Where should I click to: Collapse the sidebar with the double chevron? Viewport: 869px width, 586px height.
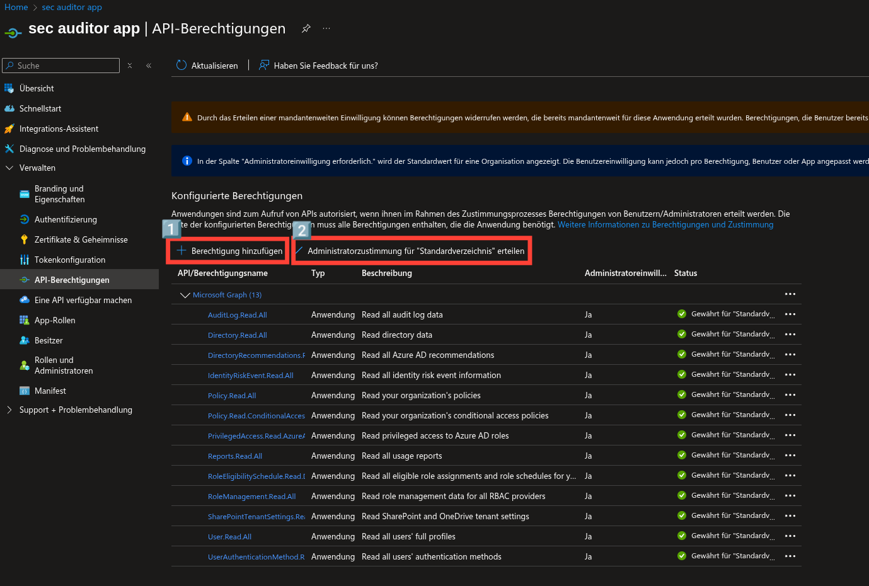click(x=149, y=66)
